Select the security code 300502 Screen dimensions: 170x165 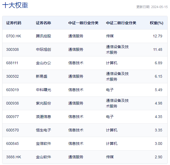(x=12, y=76)
